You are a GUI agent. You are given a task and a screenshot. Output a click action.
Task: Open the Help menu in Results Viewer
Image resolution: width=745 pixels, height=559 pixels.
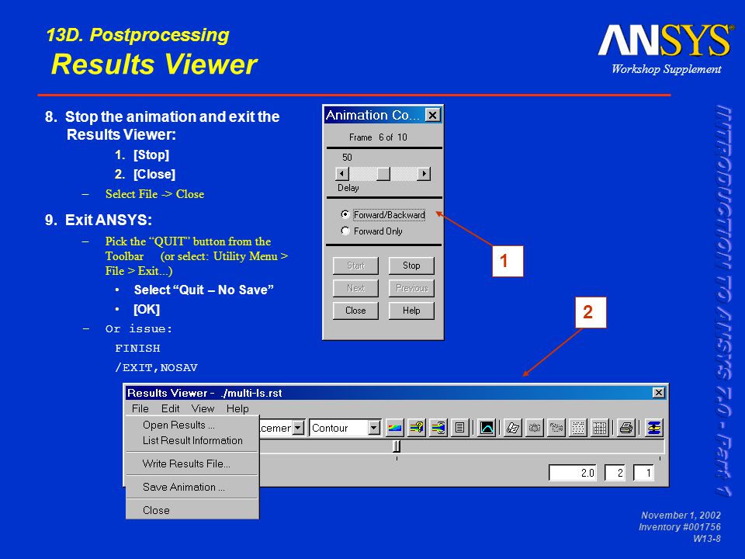coord(237,409)
